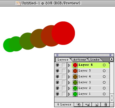115x108 pixels.
Task: Expand Layer 6 disclosure triangle
Action: pyautogui.click(x=69, y=65)
